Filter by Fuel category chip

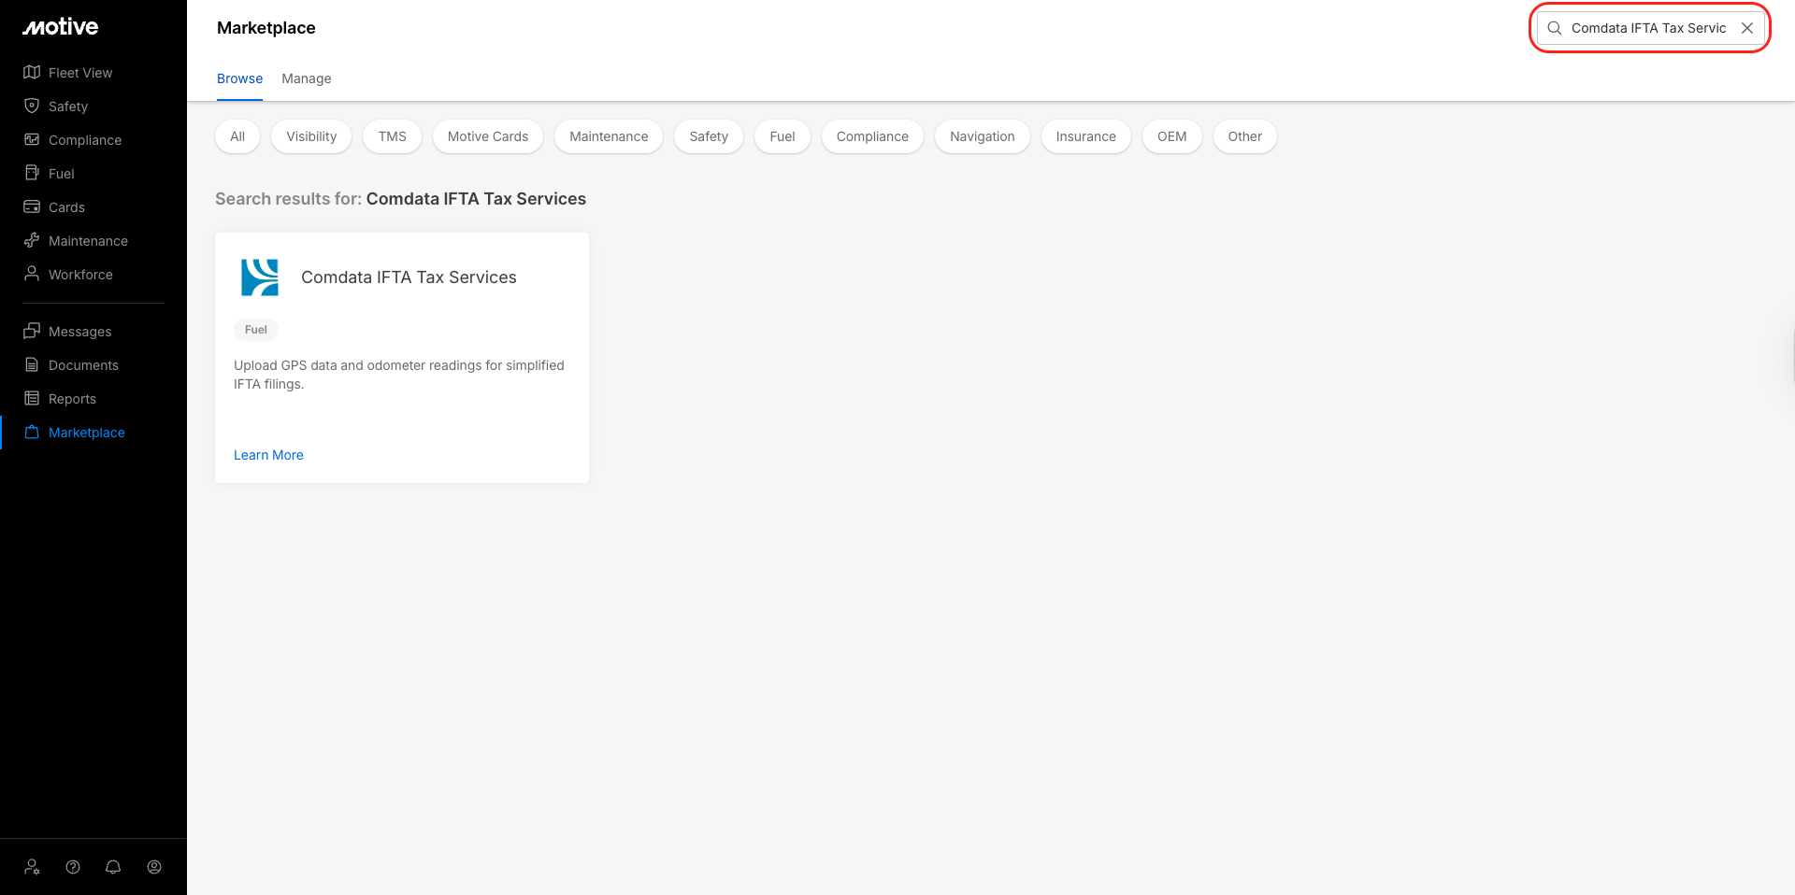pos(783,136)
